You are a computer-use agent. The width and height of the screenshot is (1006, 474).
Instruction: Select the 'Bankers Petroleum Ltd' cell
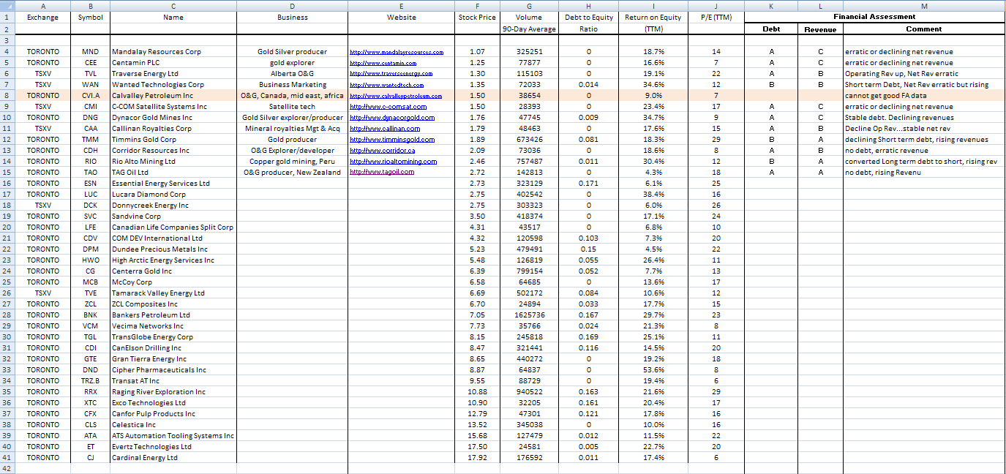173,315
